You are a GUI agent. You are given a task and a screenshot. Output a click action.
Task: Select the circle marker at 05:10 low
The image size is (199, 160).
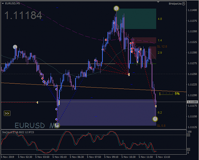pos(58,126)
